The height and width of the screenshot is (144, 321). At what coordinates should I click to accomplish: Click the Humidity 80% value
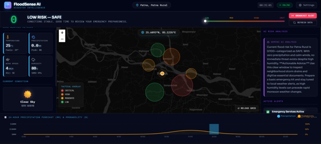(35, 68)
